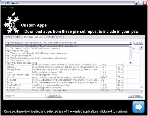This screenshot has height=116, width=148.
Task: Click the 1.37 MB size cell
Action: coord(120,69)
